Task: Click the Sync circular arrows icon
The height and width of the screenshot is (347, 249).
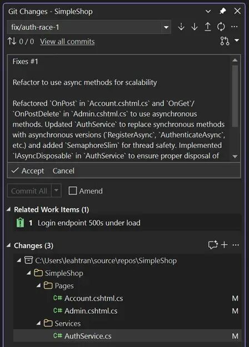Action: click(x=221, y=27)
